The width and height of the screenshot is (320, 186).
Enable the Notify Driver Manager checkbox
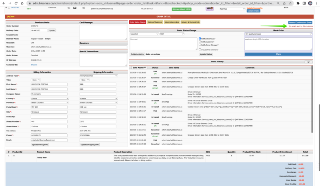click(200, 45)
